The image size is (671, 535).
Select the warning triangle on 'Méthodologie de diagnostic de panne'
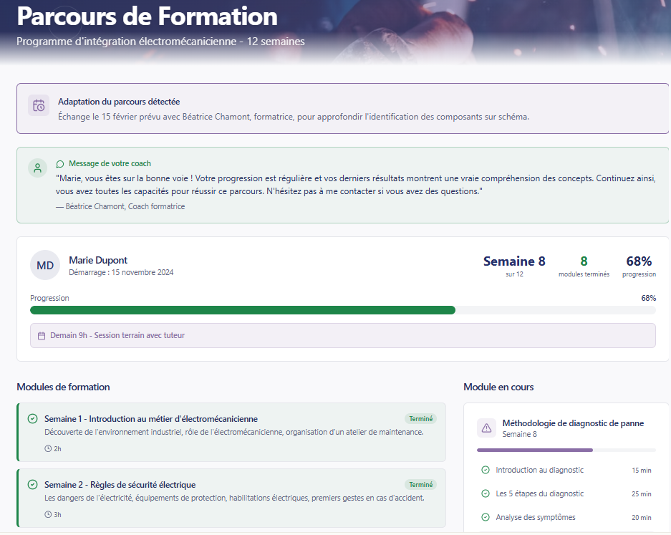[486, 428]
